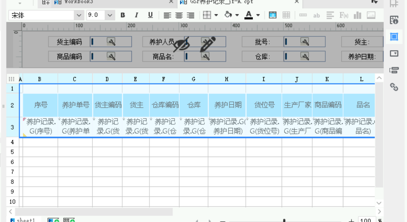
Task: Open condition attributes icon in sidebar
Action: pos(394,70)
